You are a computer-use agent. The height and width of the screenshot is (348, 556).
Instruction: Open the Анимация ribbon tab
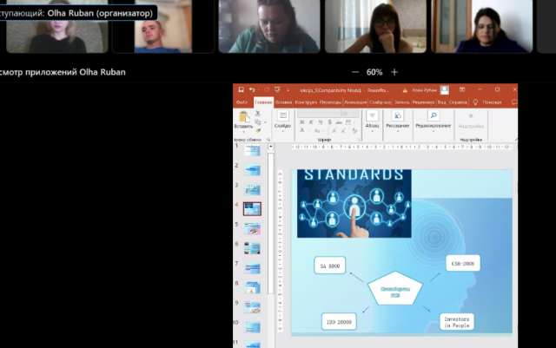point(355,102)
